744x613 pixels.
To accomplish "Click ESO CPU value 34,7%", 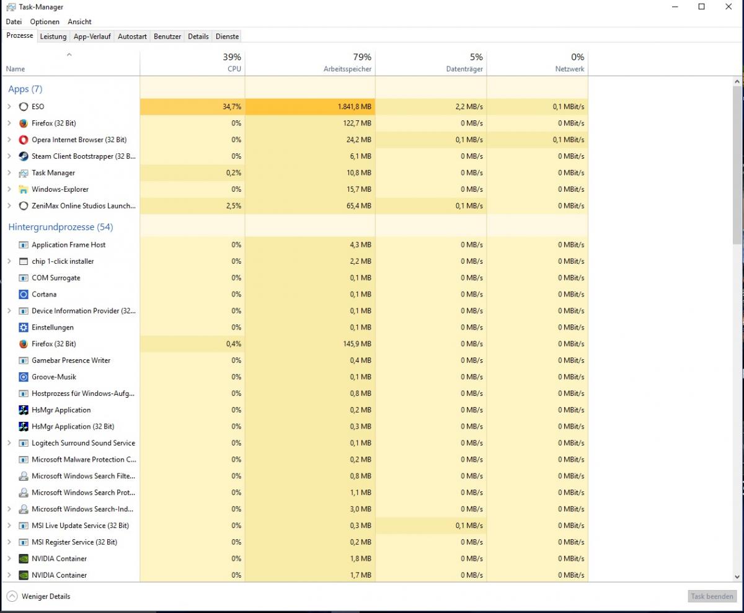I will [x=232, y=107].
